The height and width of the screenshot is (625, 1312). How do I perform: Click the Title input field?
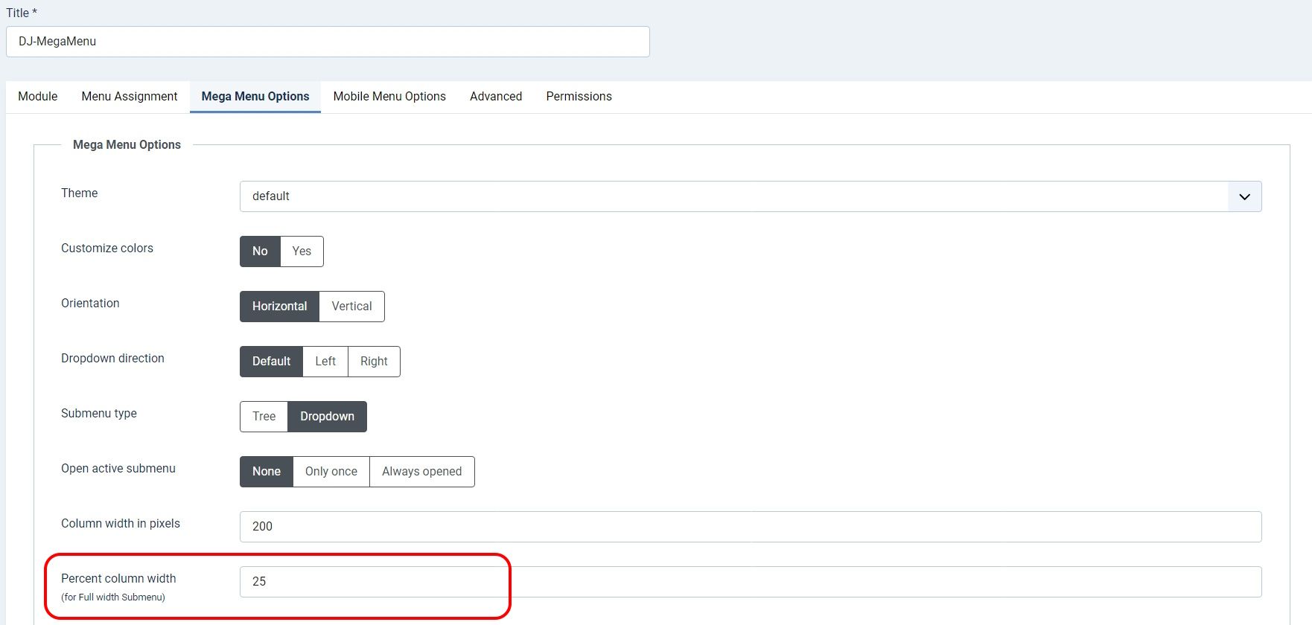point(328,42)
